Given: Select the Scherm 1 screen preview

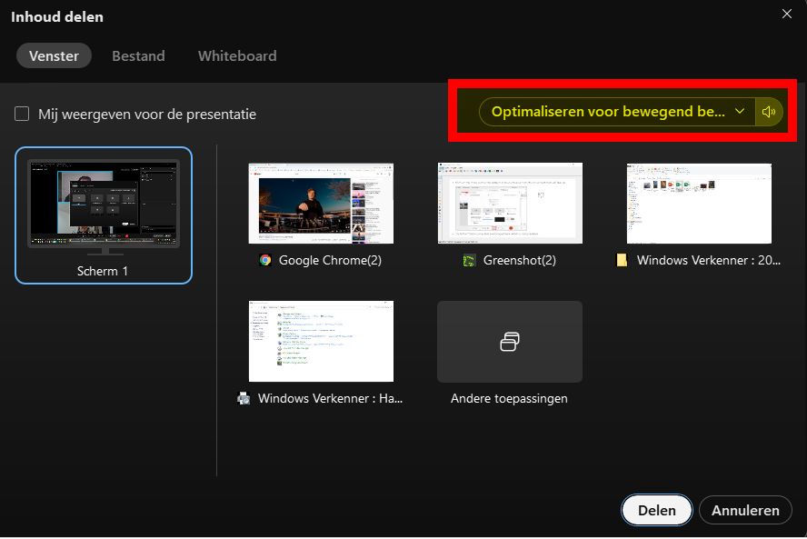Looking at the screenshot, I should pyautogui.click(x=104, y=205).
